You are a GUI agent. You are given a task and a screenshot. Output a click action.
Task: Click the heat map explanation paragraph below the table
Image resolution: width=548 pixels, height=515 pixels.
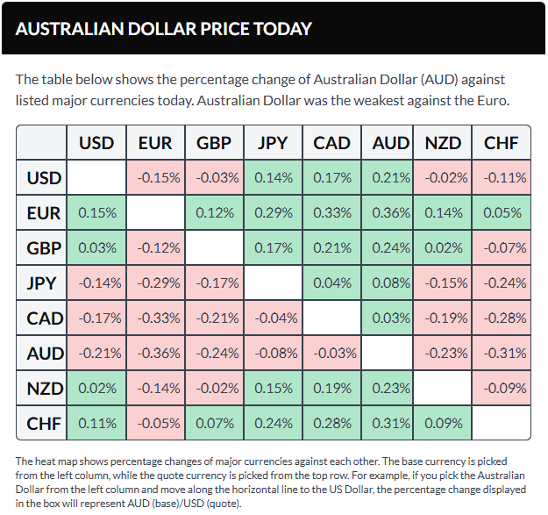[272, 480]
